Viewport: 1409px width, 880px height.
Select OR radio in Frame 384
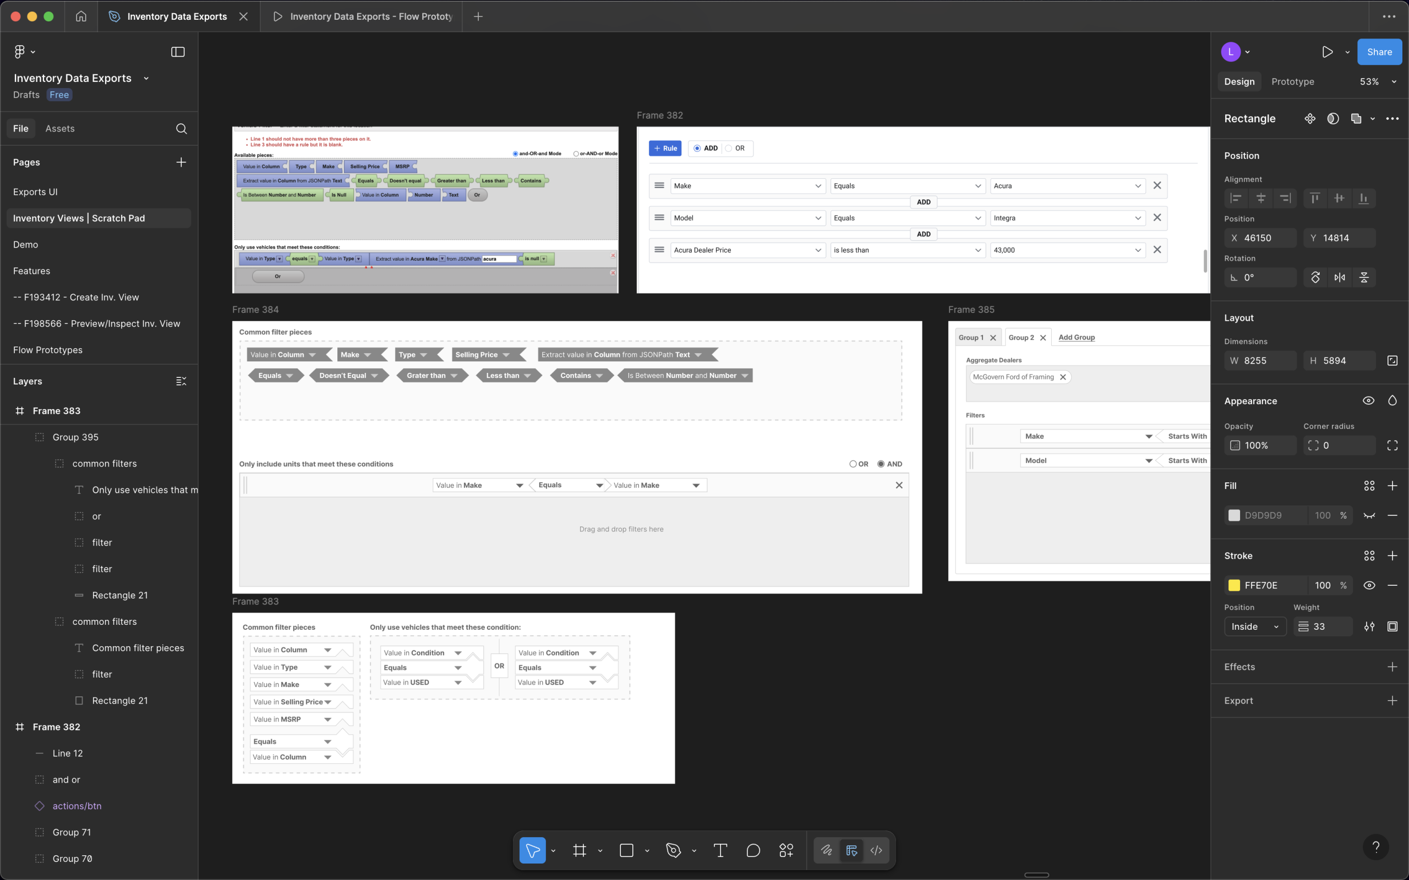pos(853,464)
